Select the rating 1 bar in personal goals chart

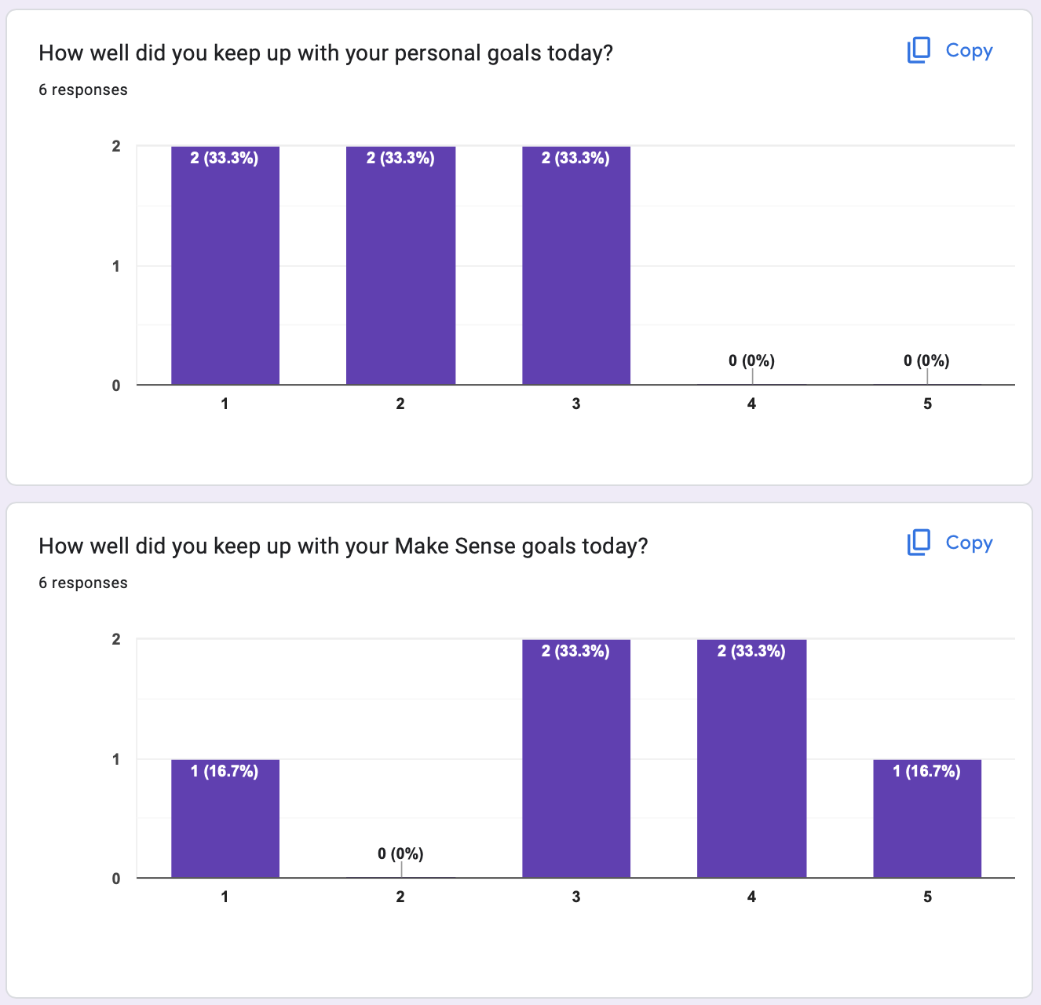click(x=225, y=265)
